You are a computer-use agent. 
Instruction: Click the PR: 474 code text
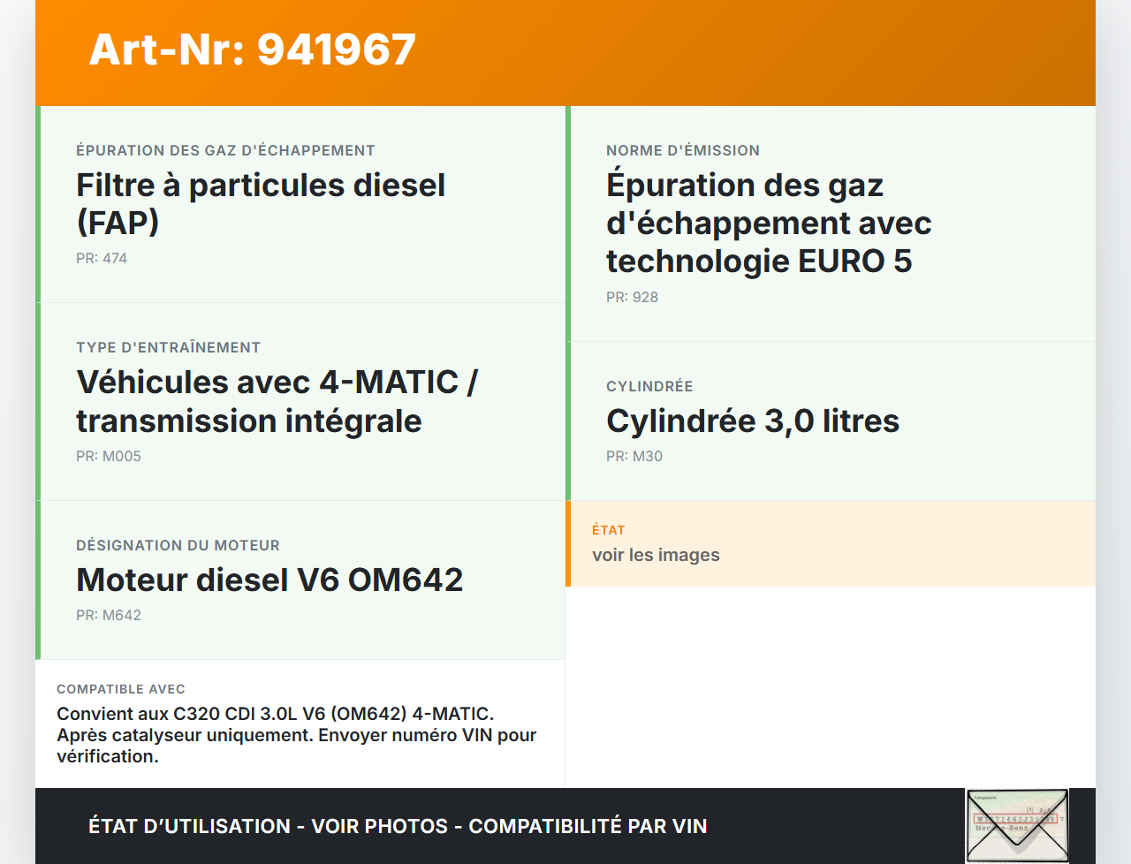click(x=102, y=259)
